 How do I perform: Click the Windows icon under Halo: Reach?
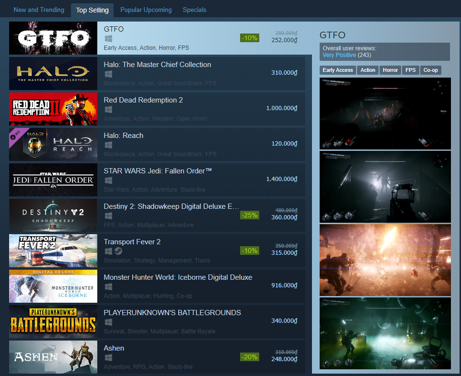coord(108,145)
